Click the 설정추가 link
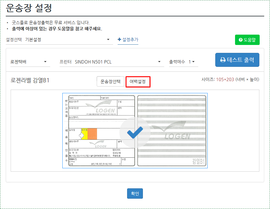The width and height of the screenshot is (270, 209). coord(128,40)
